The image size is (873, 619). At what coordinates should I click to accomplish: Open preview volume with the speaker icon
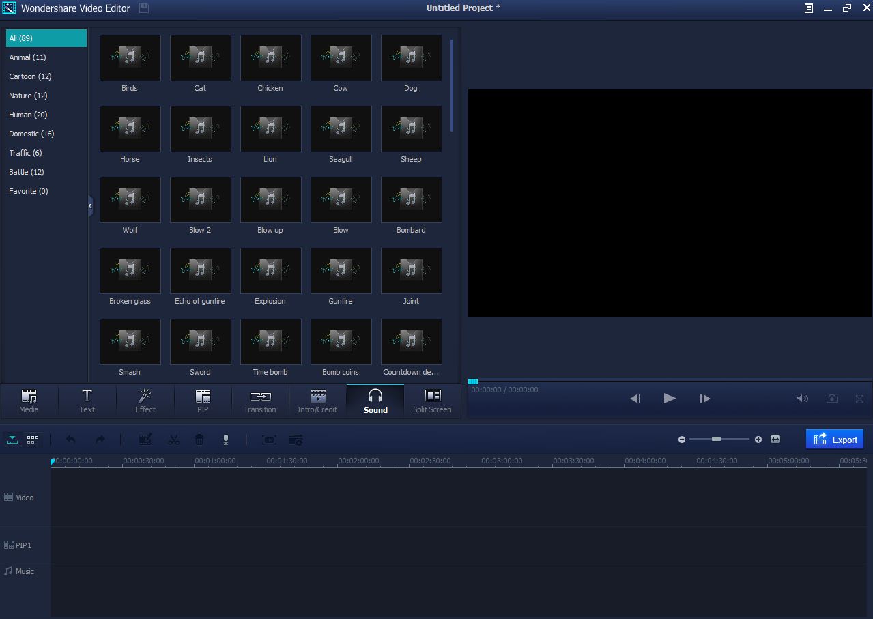click(802, 399)
